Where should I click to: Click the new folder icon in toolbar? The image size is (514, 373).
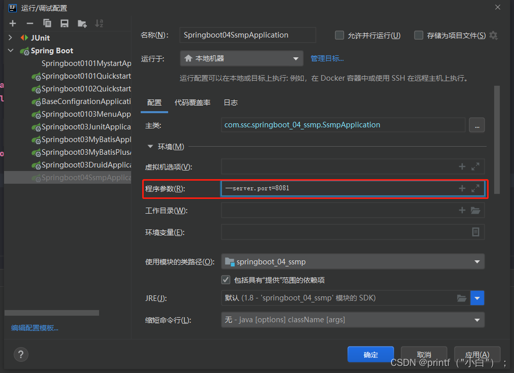tap(82, 23)
